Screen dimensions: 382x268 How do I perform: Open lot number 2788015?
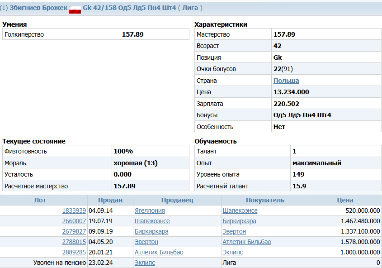click(x=74, y=242)
